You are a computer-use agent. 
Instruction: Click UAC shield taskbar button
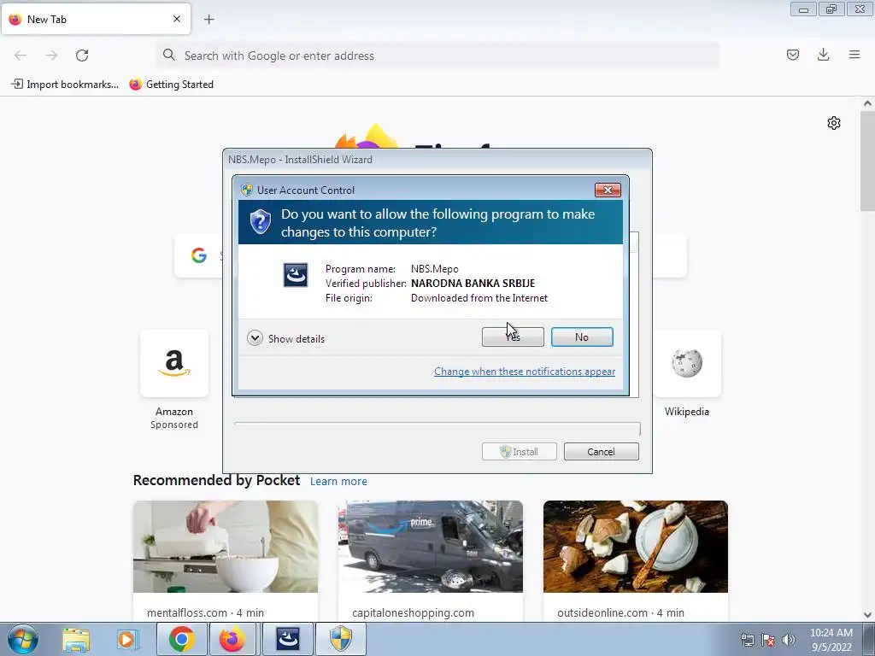pyautogui.click(x=341, y=639)
